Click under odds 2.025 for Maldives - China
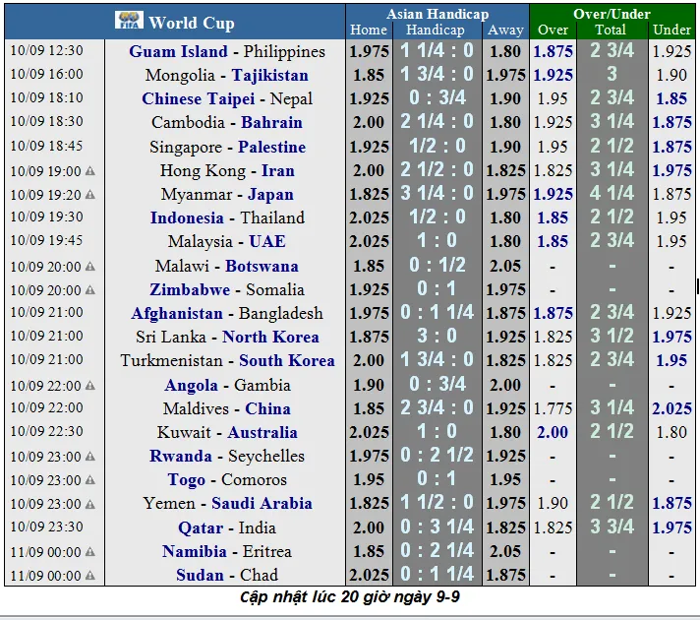Screen dimensions: 700x620 coord(671,408)
